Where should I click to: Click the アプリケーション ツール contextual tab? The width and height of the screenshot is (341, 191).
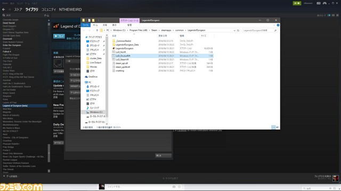pos(129,20)
